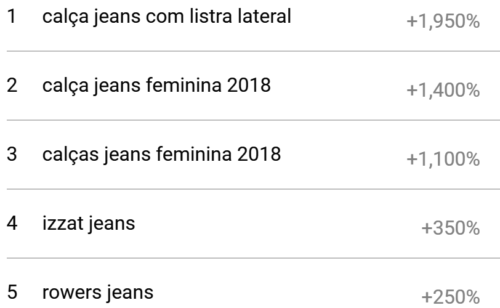Click empty space between 'izzat jeans' and +350%
500x308 pixels.
(277, 224)
